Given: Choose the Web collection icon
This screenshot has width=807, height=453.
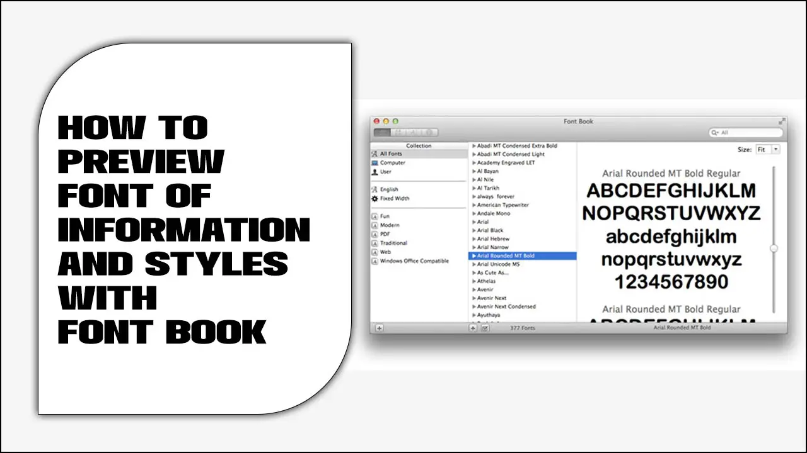Looking at the screenshot, I should click(x=374, y=252).
